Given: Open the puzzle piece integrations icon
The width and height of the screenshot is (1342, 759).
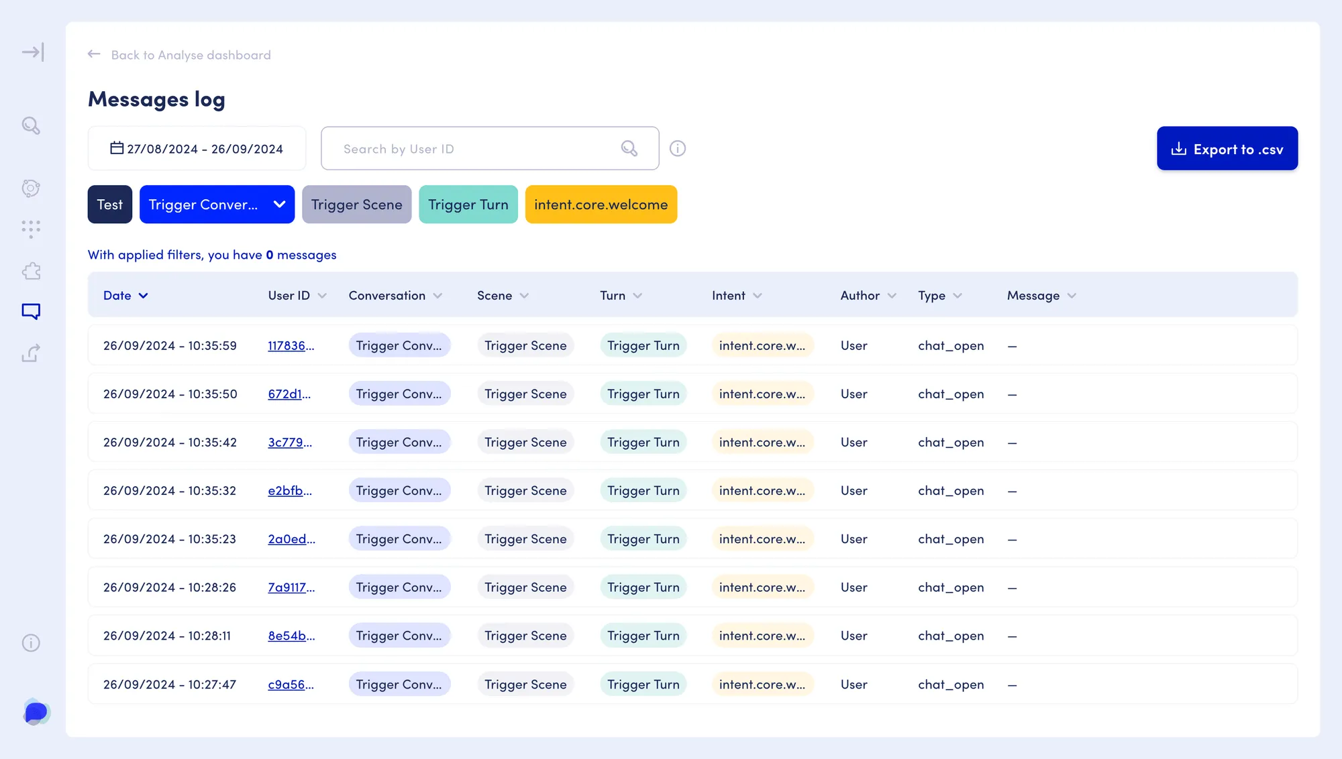Looking at the screenshot, I should point(31,271).
